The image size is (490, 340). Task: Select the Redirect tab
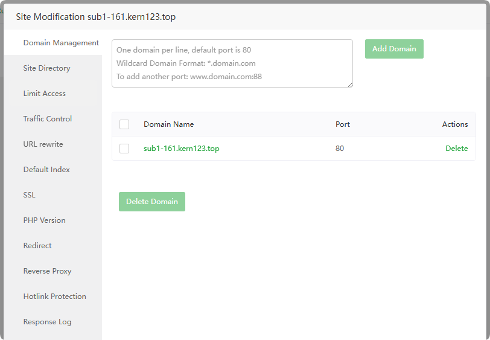pos(37,246)
